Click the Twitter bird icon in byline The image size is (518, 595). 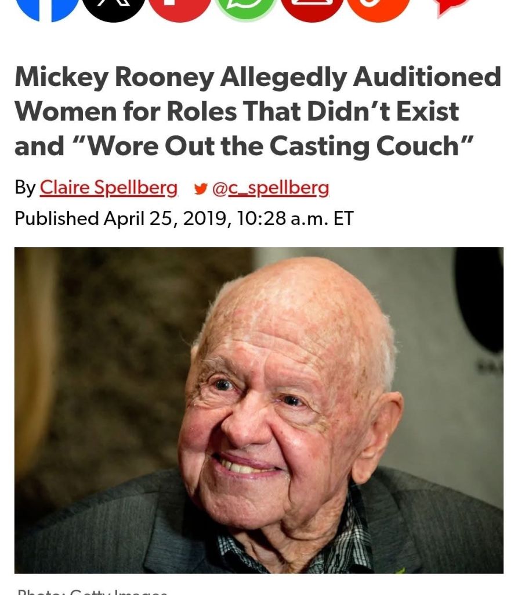(x=200, y=188)
